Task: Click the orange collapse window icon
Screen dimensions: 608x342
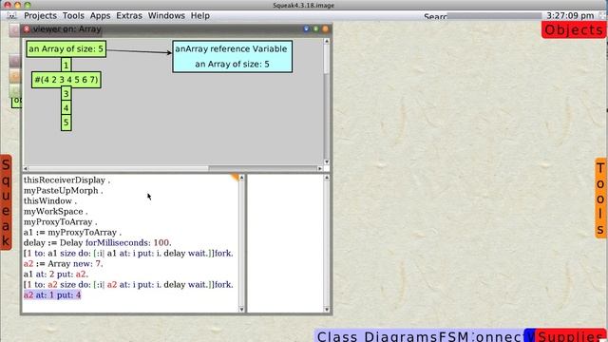Action: tap(325, 29)
